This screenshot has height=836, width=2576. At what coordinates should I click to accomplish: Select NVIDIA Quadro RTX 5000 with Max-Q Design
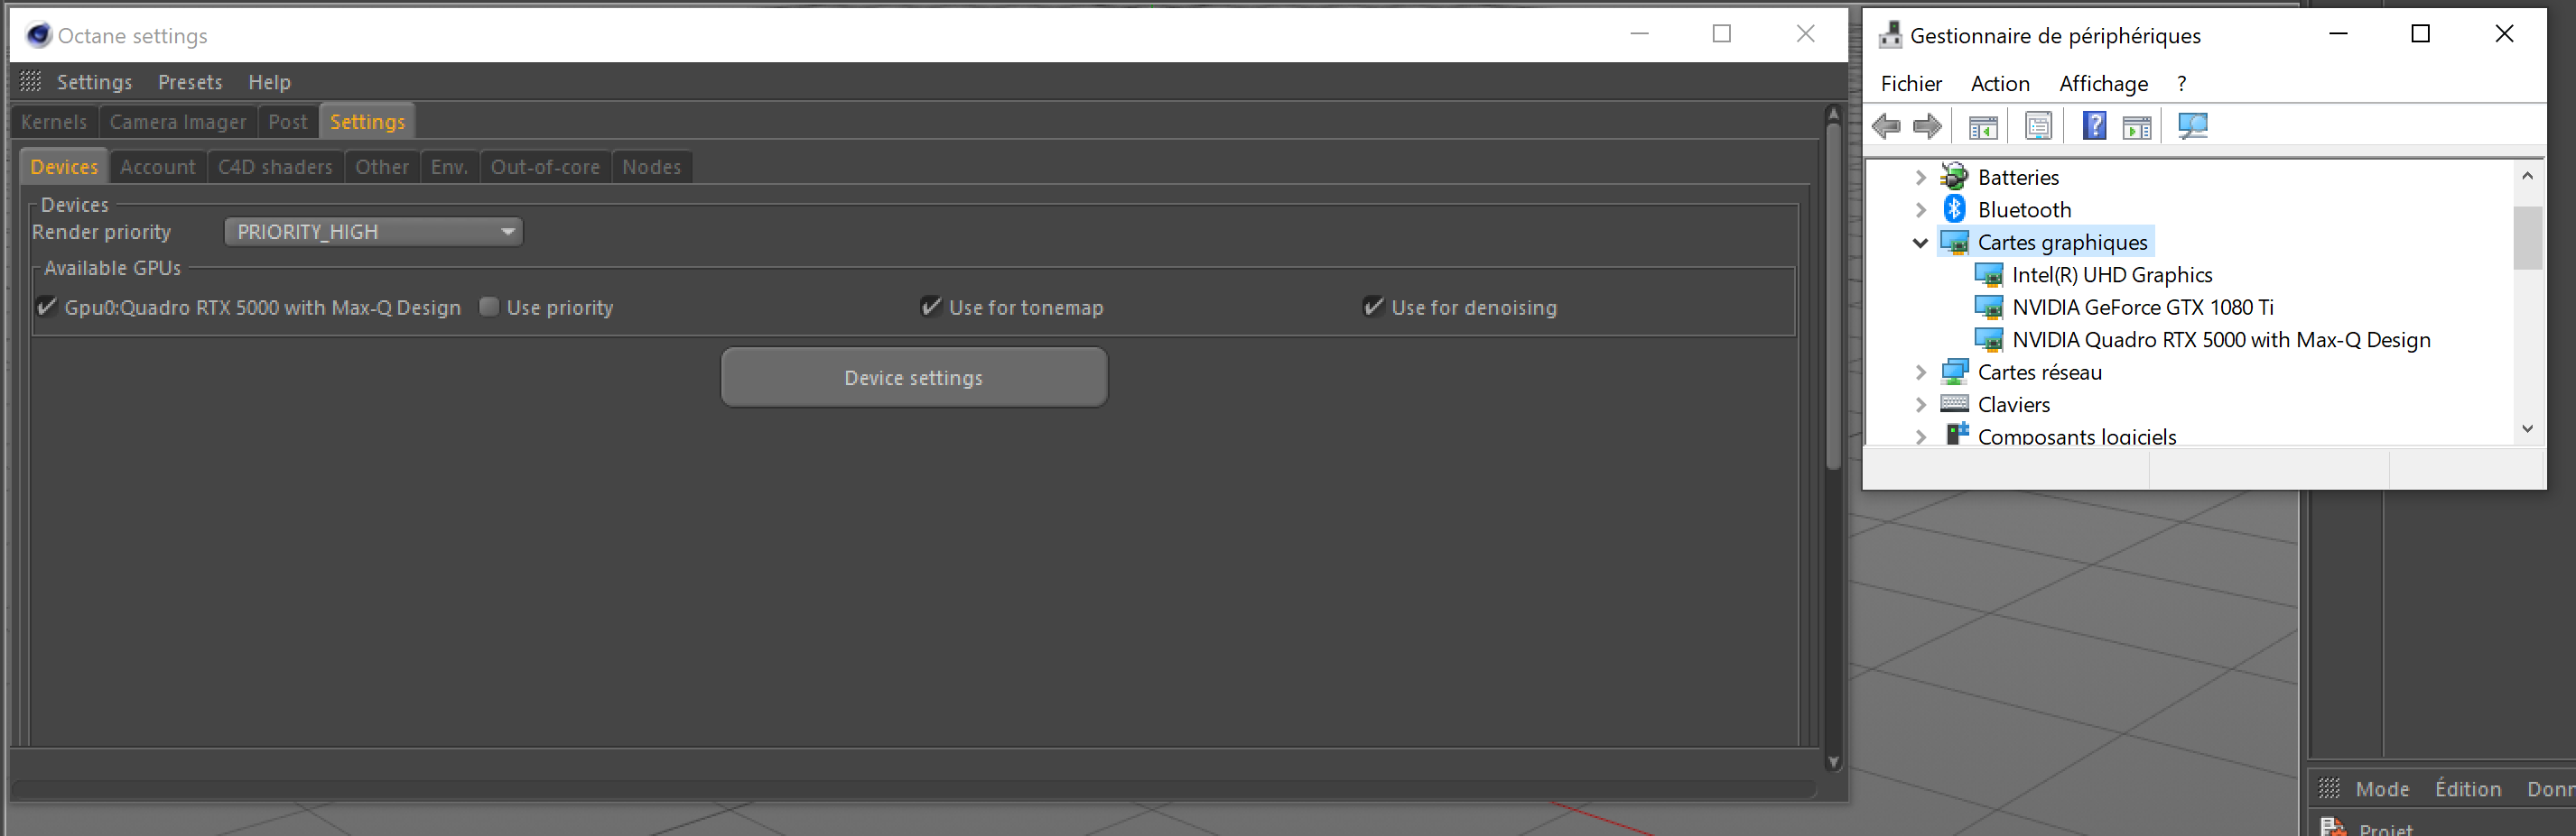[2221, 340]
